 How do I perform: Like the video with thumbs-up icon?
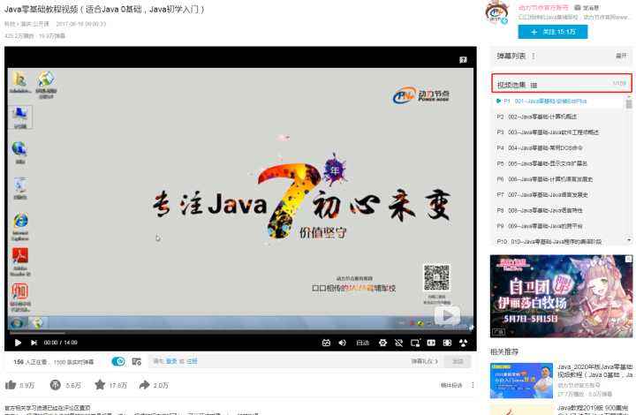pyautogui.click(x=11, y=385)
